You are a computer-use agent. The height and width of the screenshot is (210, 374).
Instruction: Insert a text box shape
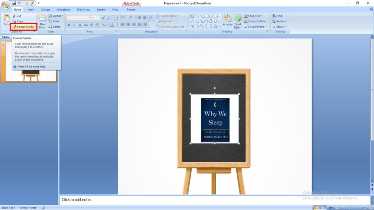pyautogui.click(x=192, y=16)
